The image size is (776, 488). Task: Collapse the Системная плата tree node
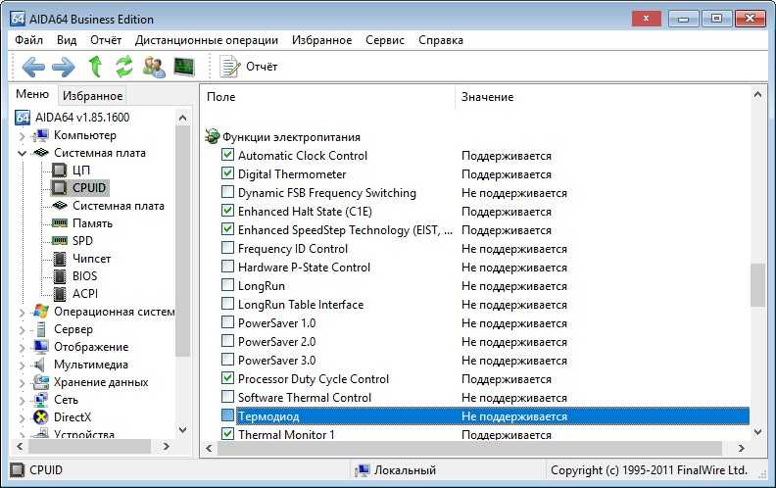(22, 153)
